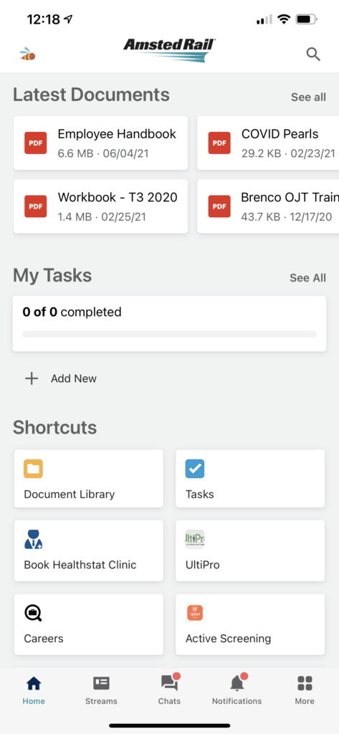Viewport: 339px width, 734px height.
Task: Select the Home tab
Action: tap(34, 690)
